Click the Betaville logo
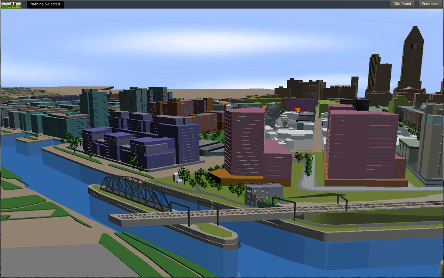The height and width of the screenshot is (278, 444). pos(11,4)
